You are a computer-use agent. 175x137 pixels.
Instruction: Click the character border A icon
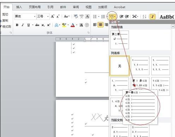(87, 16)
